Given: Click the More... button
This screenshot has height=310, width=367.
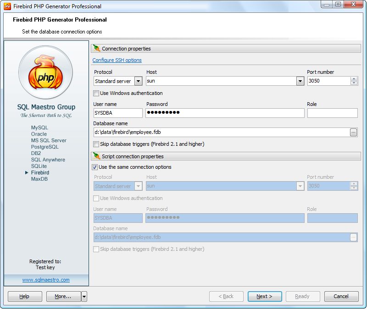Looking at the screenshot, I should [63, 297].
